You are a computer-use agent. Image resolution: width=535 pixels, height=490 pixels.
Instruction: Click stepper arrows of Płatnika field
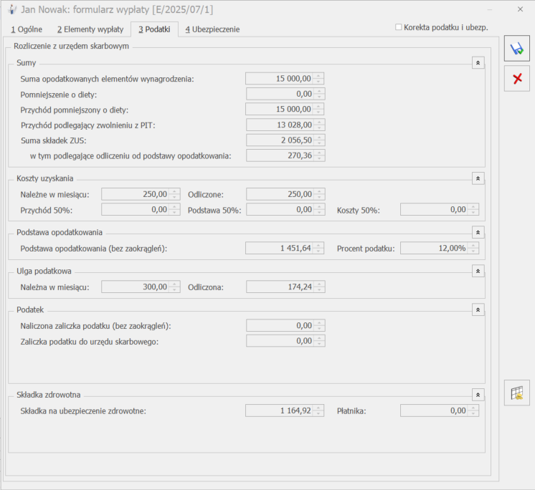pos(473,411)
